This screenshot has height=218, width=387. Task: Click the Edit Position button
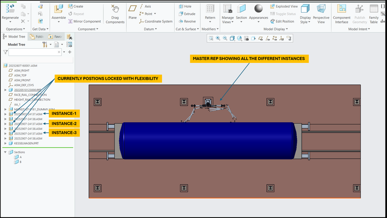click(x=282, y=21)
